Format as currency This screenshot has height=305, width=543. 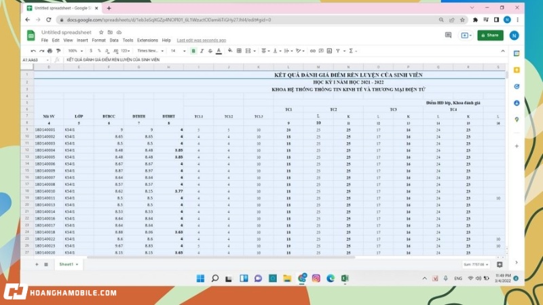pyautogui.click(x=91, y=51)
